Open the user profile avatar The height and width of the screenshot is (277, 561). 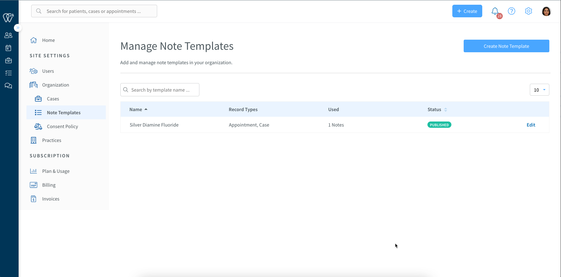click(x=546, y=11)
